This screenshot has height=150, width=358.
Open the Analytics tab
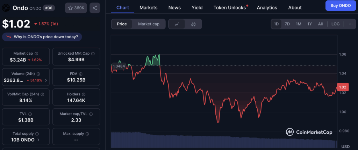pos(267,8)
